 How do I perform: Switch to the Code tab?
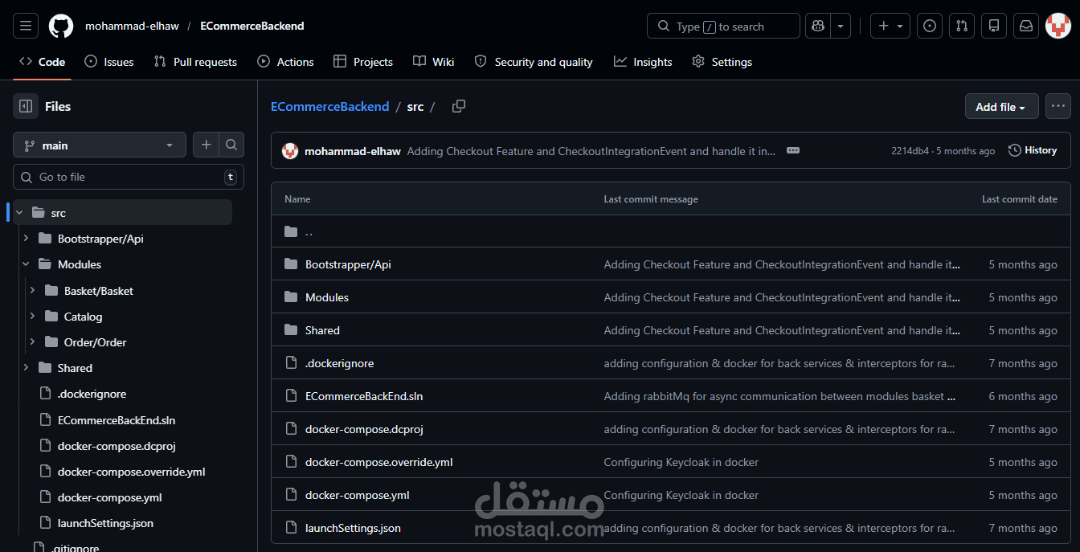pyautogui.click(x=42, y=62)
